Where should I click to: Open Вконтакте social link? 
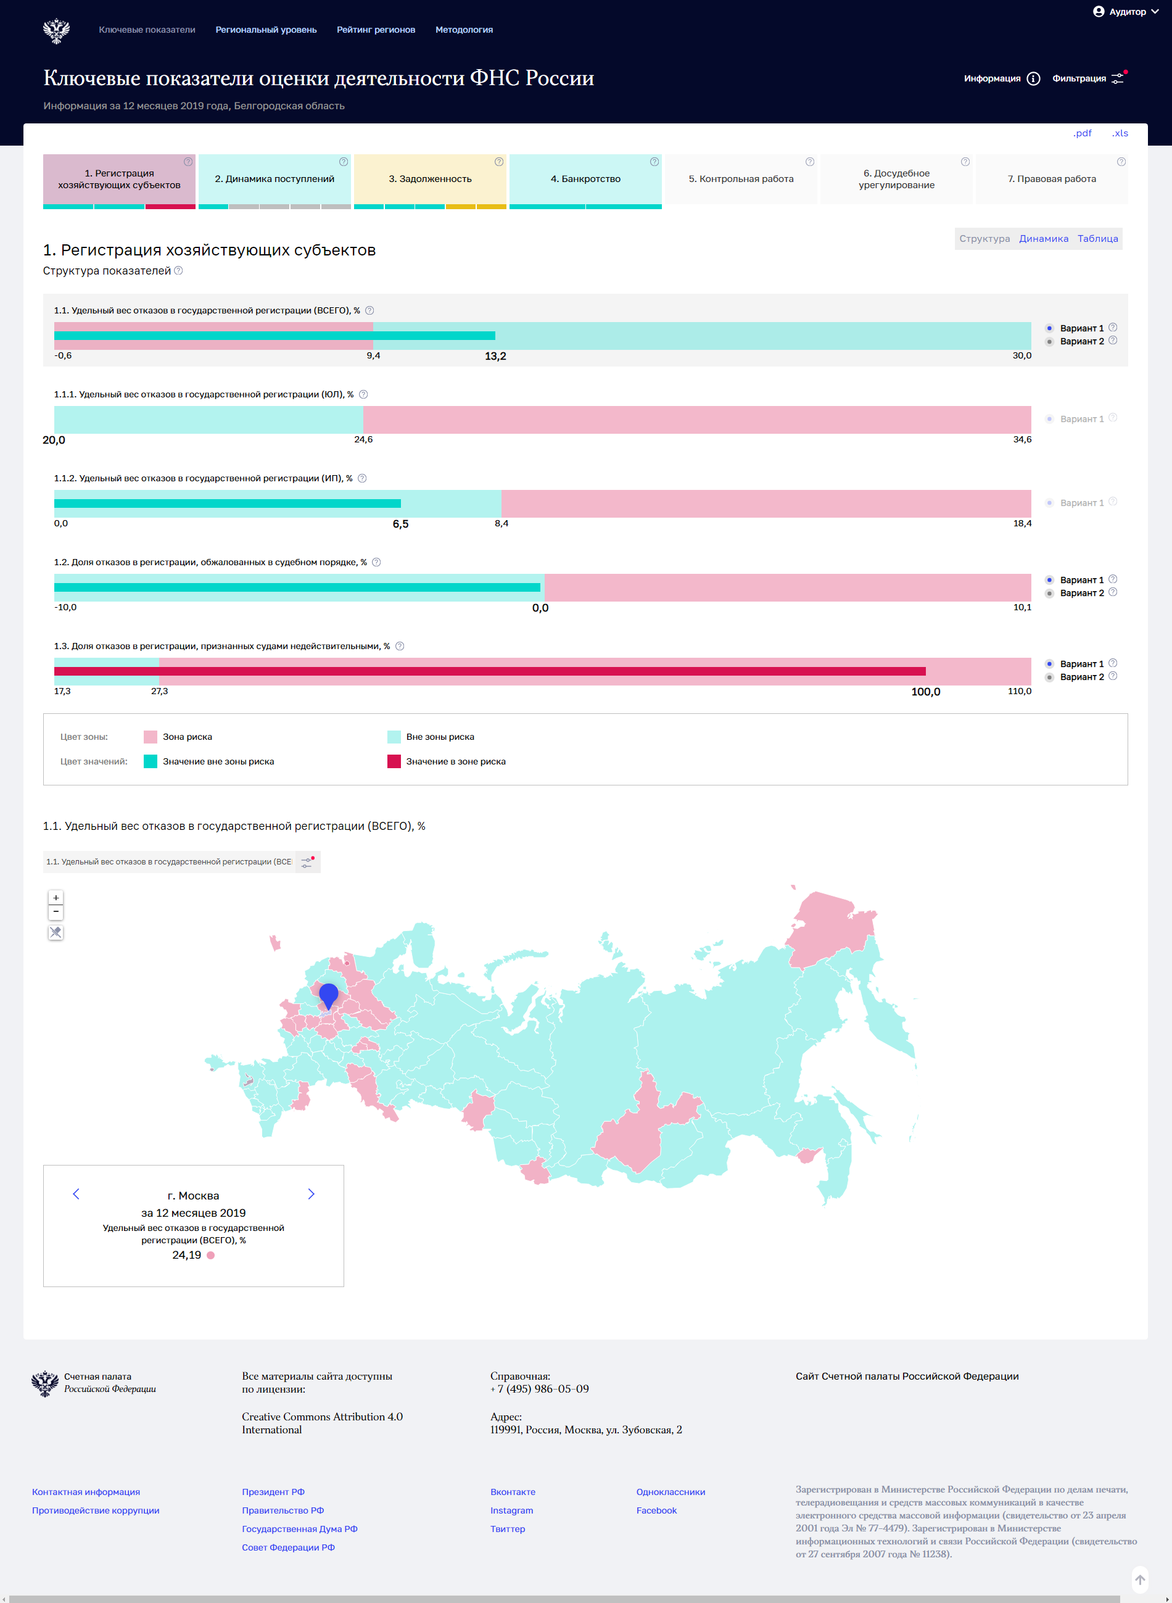(513, 1491)
